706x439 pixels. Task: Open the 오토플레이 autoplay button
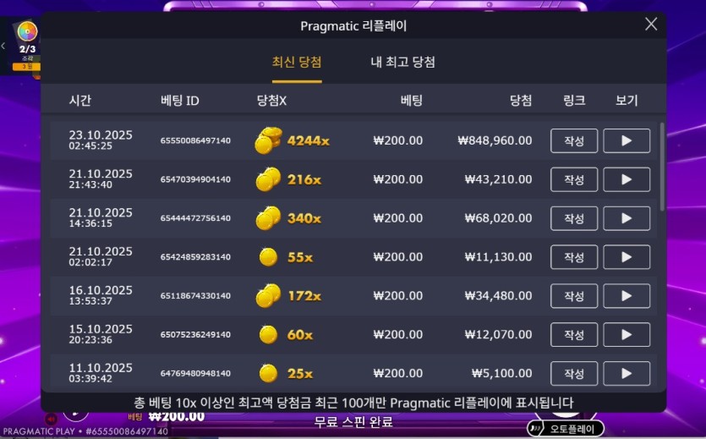pos(566,429)
